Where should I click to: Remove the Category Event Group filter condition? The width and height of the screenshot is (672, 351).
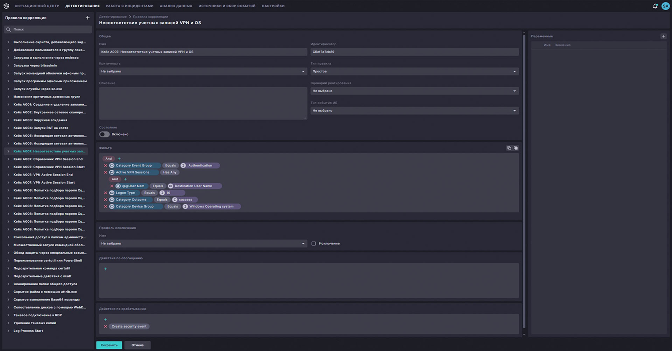(x=106, y=166)
